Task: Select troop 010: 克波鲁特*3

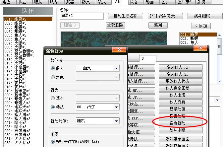Action: [x=24, y=55]
